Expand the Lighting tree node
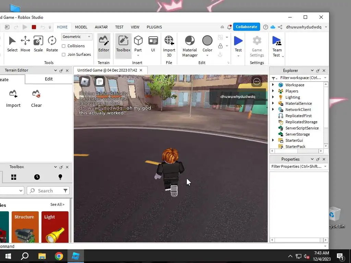 (x=273, y=97)
